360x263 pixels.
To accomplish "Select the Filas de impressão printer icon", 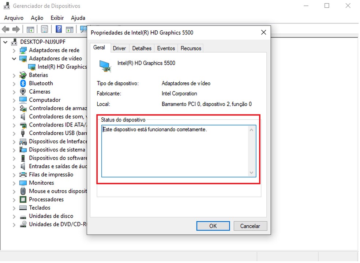I will point(23,174).
